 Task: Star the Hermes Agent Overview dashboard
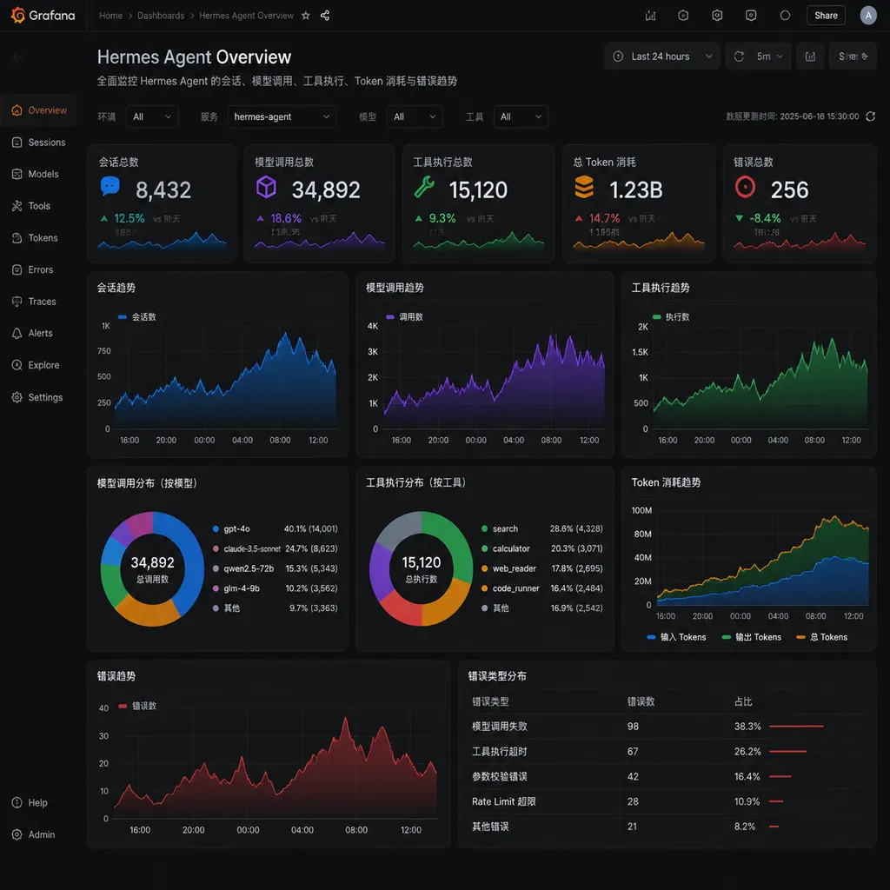click(x=305, y=16)
